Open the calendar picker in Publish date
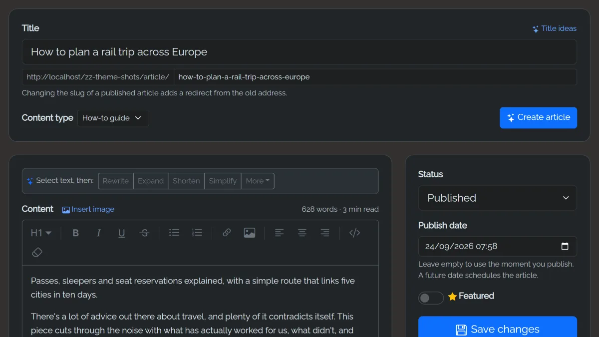The height and width of the screenshot is (337, 599). pos(565,246)
